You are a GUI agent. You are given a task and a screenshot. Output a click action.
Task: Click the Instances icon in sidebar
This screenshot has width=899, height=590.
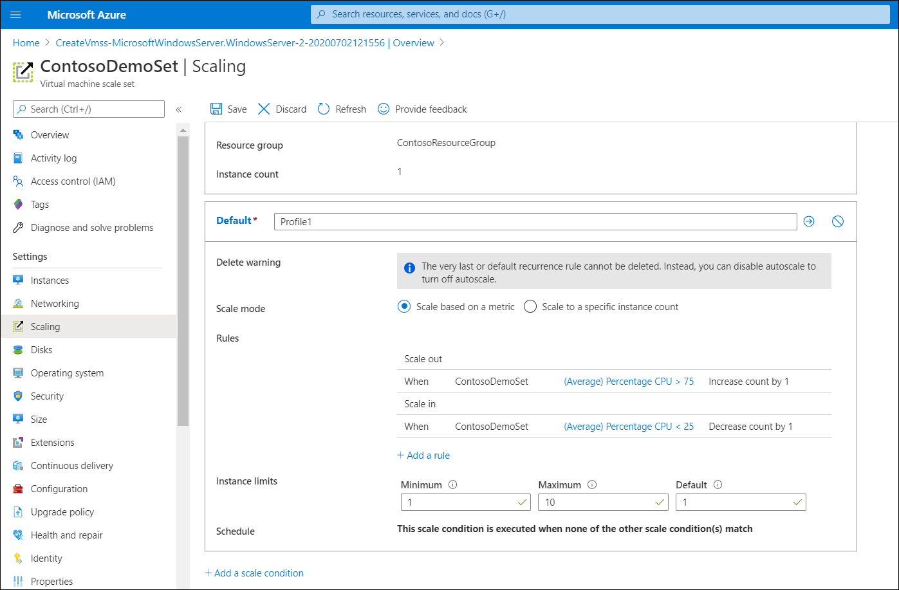(18, 280)
